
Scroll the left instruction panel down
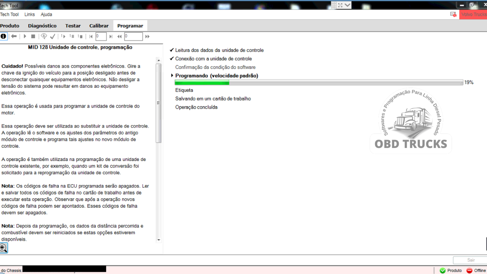[x=159, y=239]
